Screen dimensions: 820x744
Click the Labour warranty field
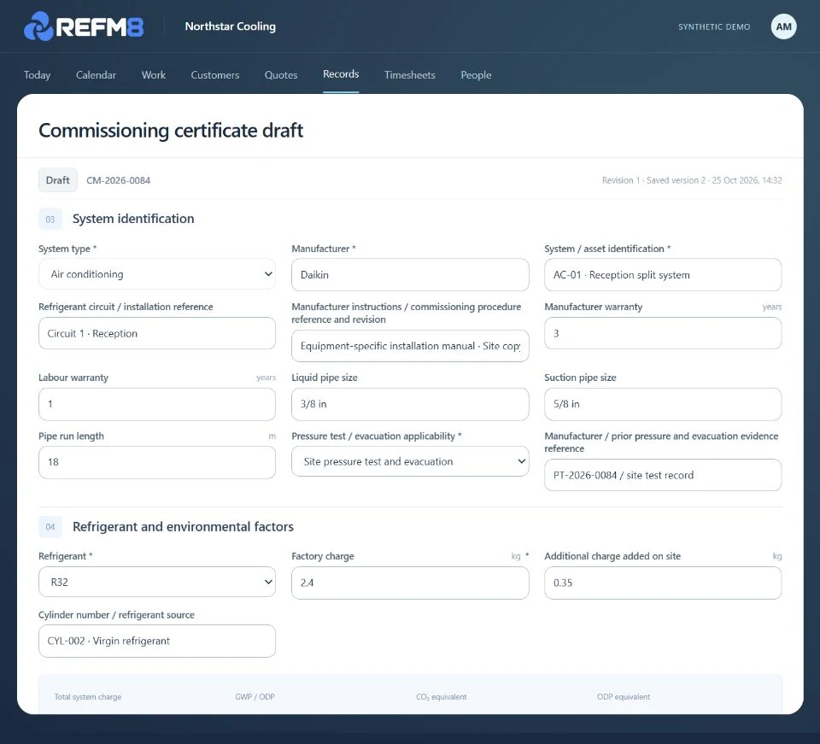[157, 404]
